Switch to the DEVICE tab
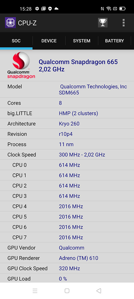This screenshot has height=299, width=134. pyautogui.click(x=49, y=41)
